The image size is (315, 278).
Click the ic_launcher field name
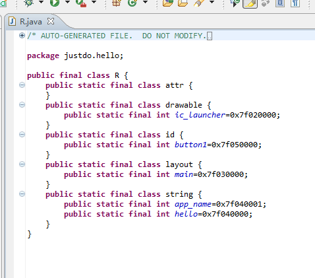[x=200, y=115]
